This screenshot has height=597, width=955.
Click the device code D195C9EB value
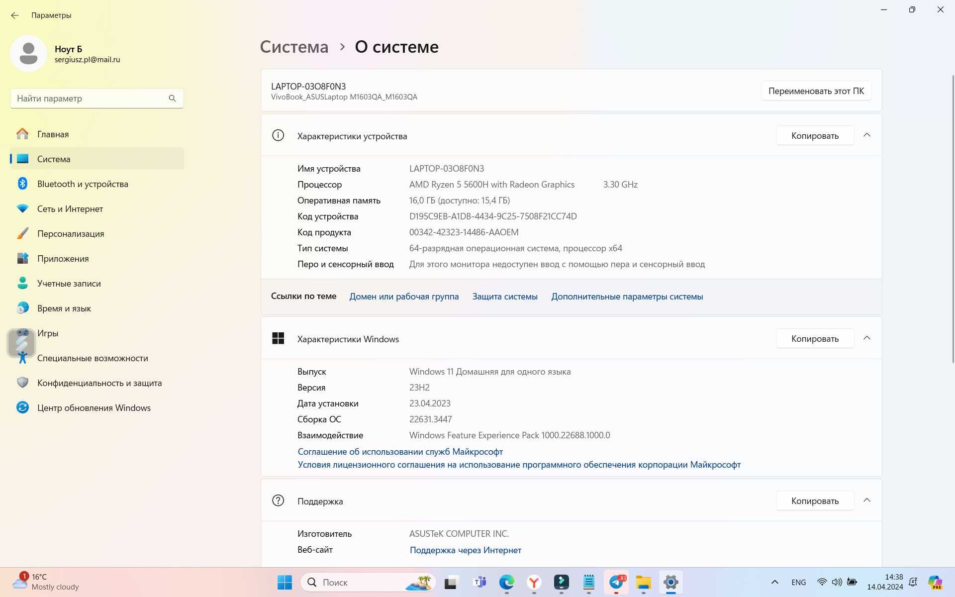pyautogui.click(x=493, y=216)
